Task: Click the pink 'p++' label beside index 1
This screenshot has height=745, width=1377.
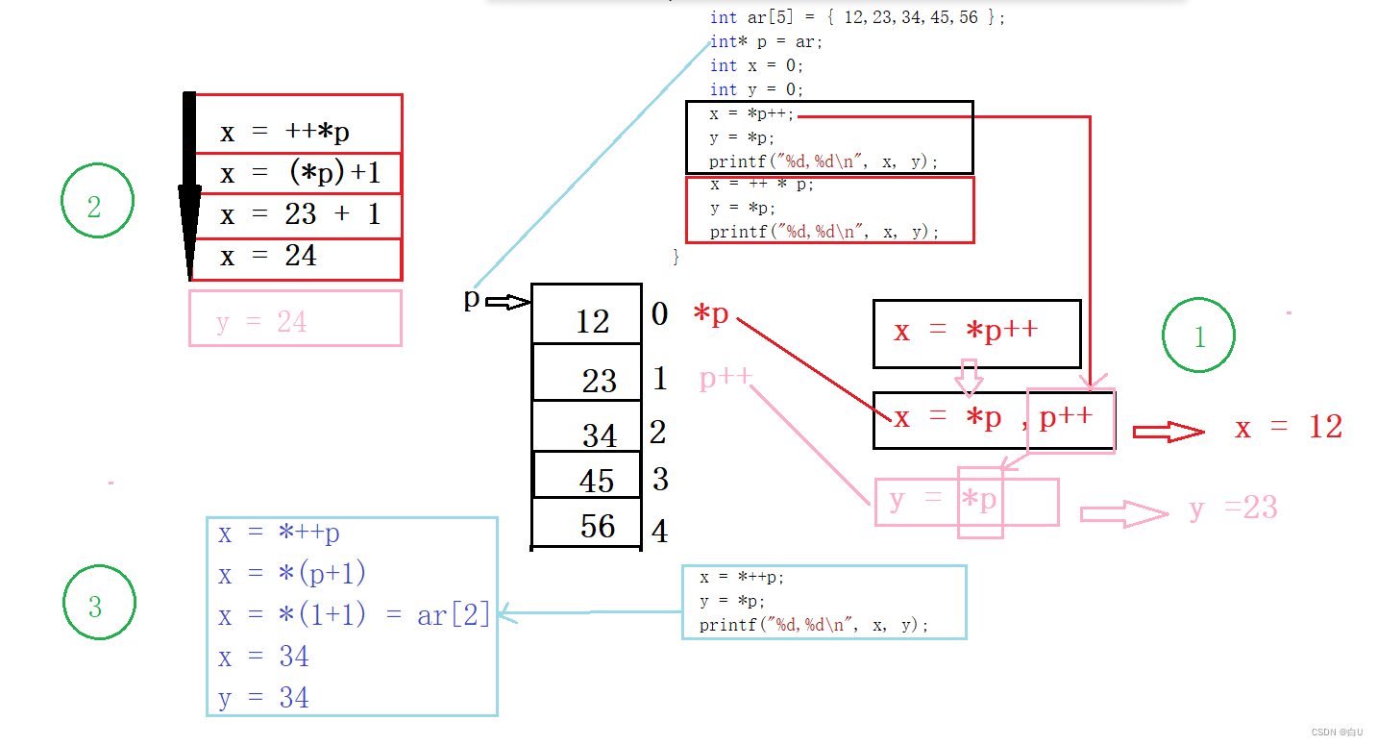Action: (x=725, y=378)
